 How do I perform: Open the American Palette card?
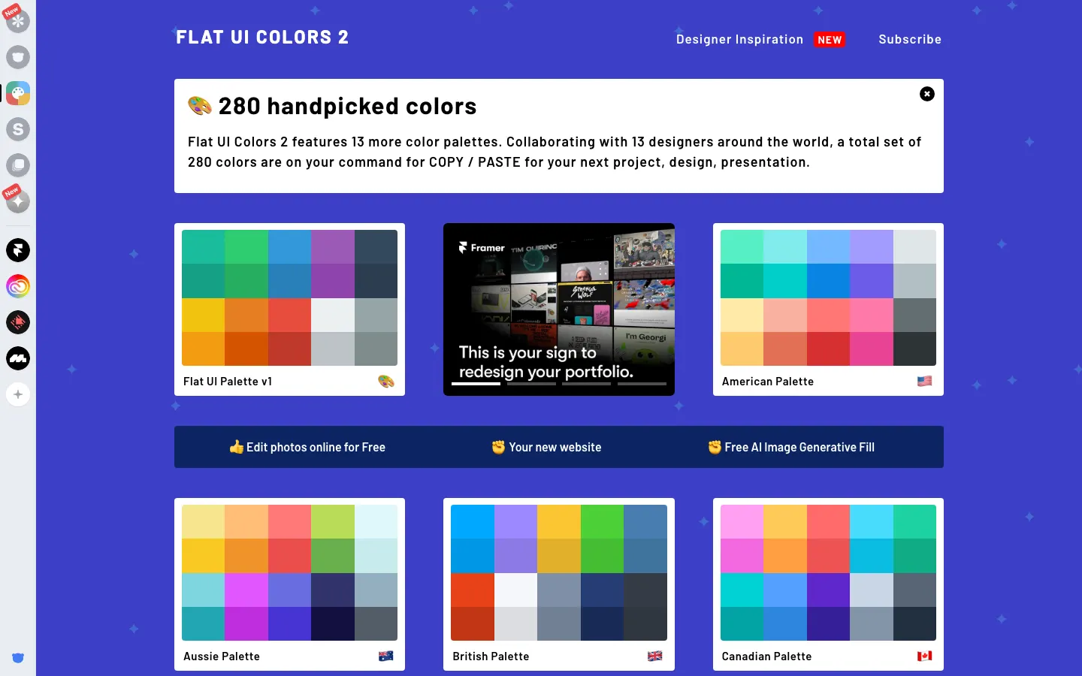point(828,309)
